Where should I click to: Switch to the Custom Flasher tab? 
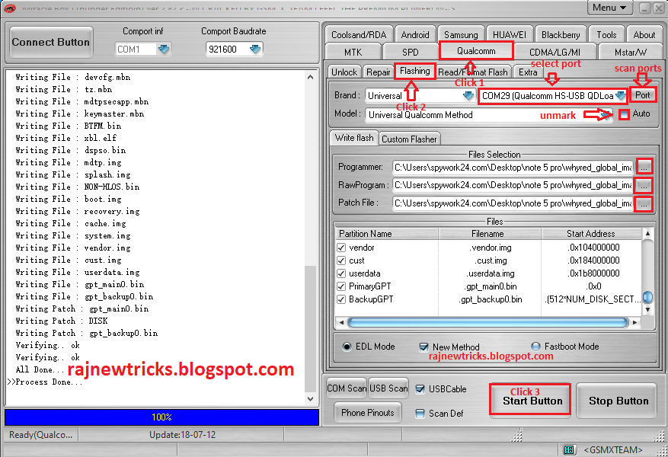click(409, 139)
